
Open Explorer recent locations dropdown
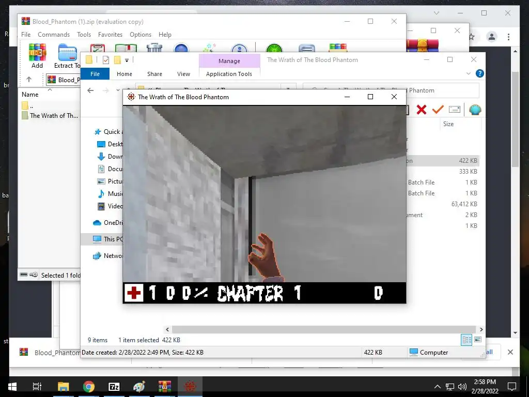coord(118,90)
